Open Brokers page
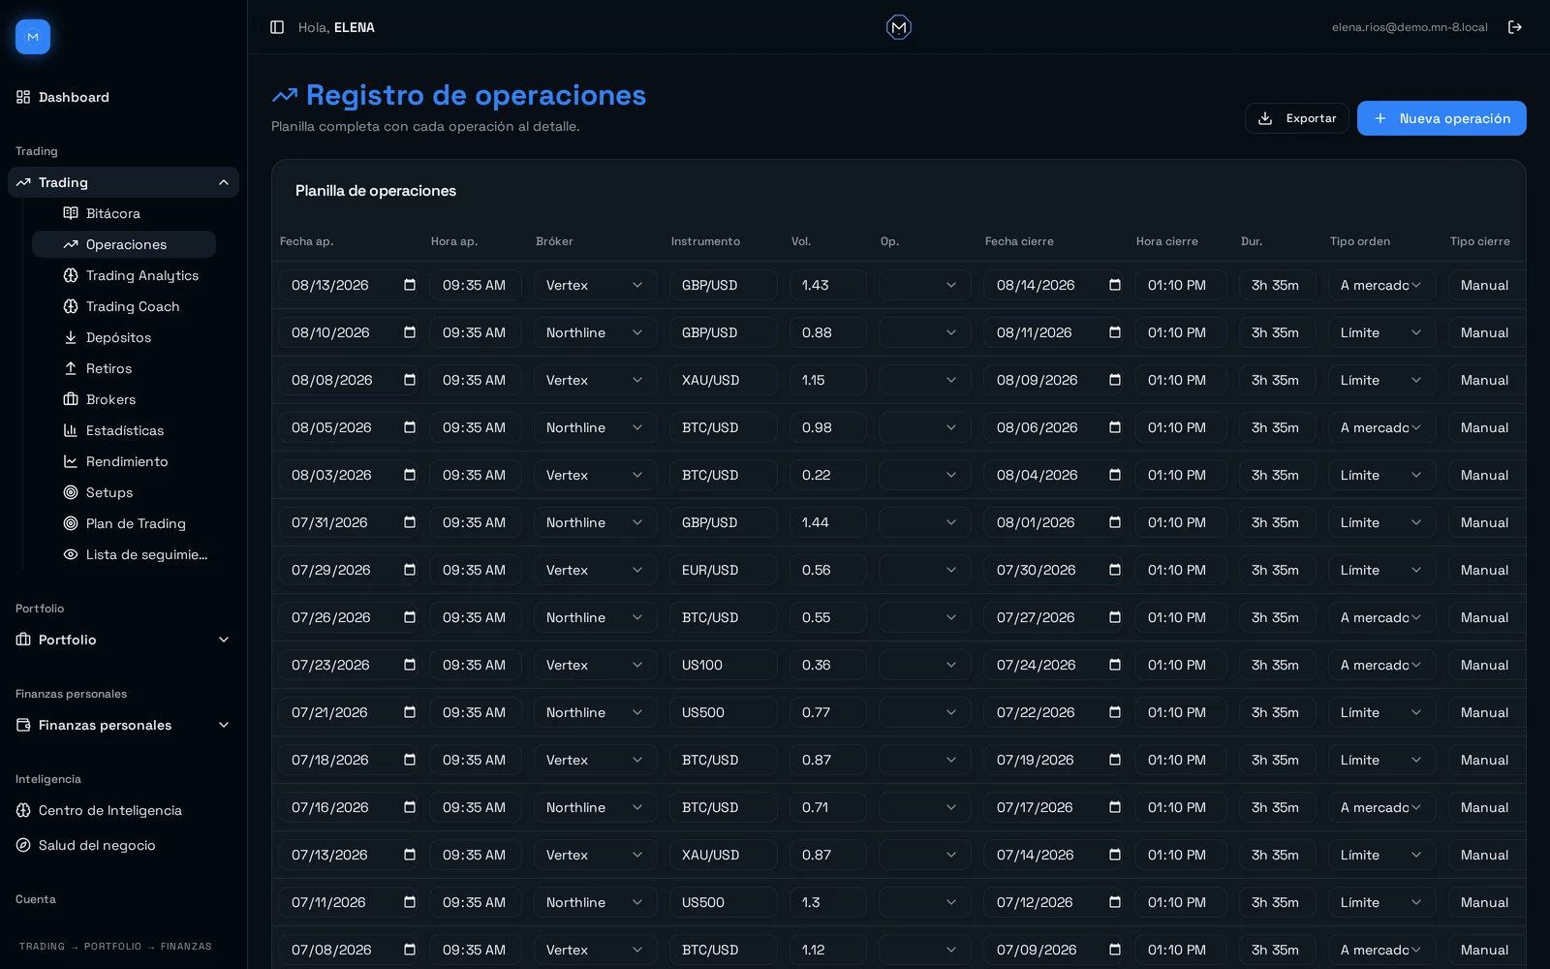Image resolution: width=1550 pixels, height=969 pixels. pos(124,399)
